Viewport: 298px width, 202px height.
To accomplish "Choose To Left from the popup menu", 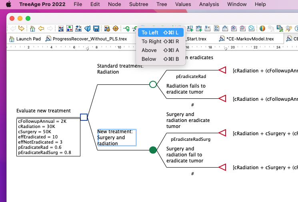I will click(x=160, y=32).
